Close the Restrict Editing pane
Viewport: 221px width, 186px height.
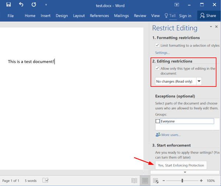217,27
